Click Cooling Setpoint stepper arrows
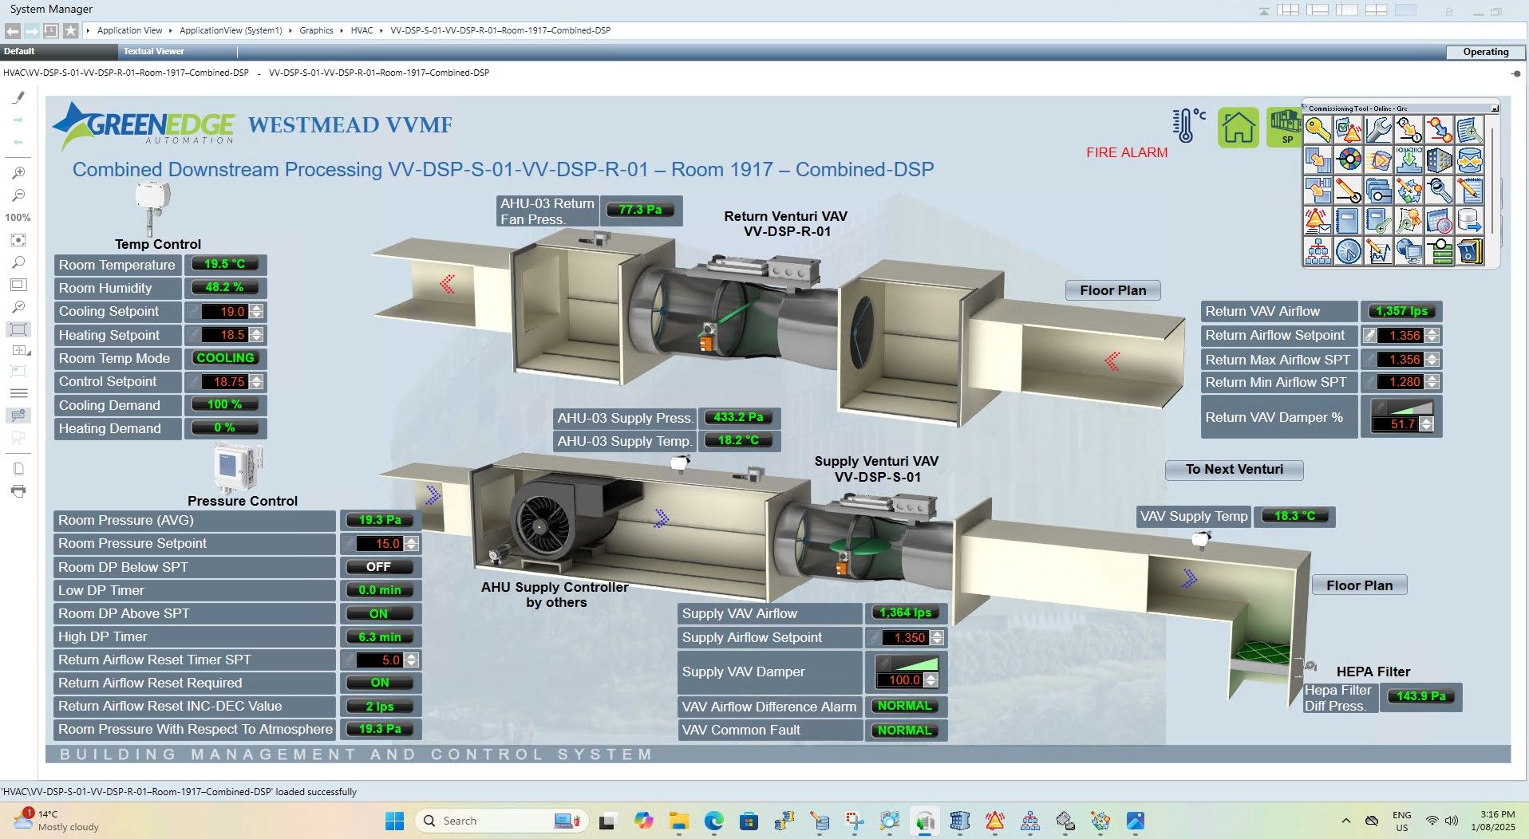 coord(256,312)
